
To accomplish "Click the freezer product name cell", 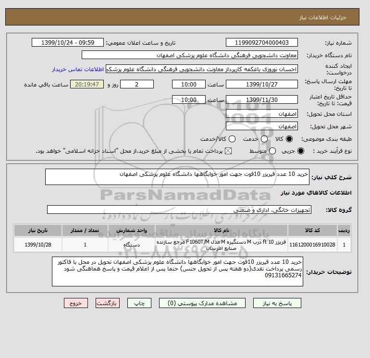I will pos(222,245).
